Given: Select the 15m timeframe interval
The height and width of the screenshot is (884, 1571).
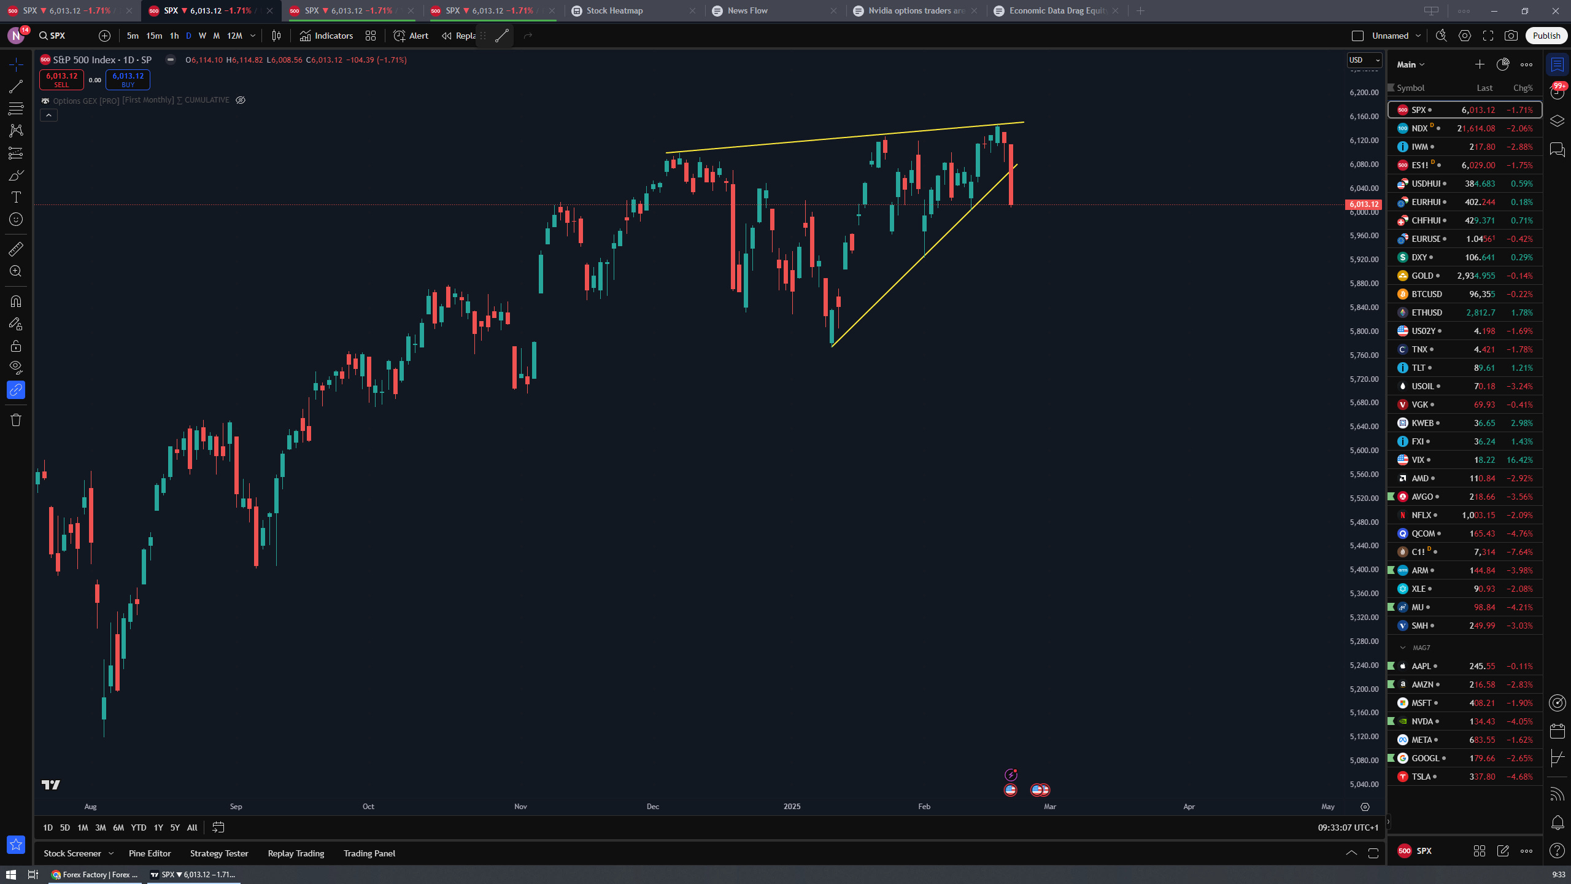Looking at the screenshot, I should (x=154, y=36).
